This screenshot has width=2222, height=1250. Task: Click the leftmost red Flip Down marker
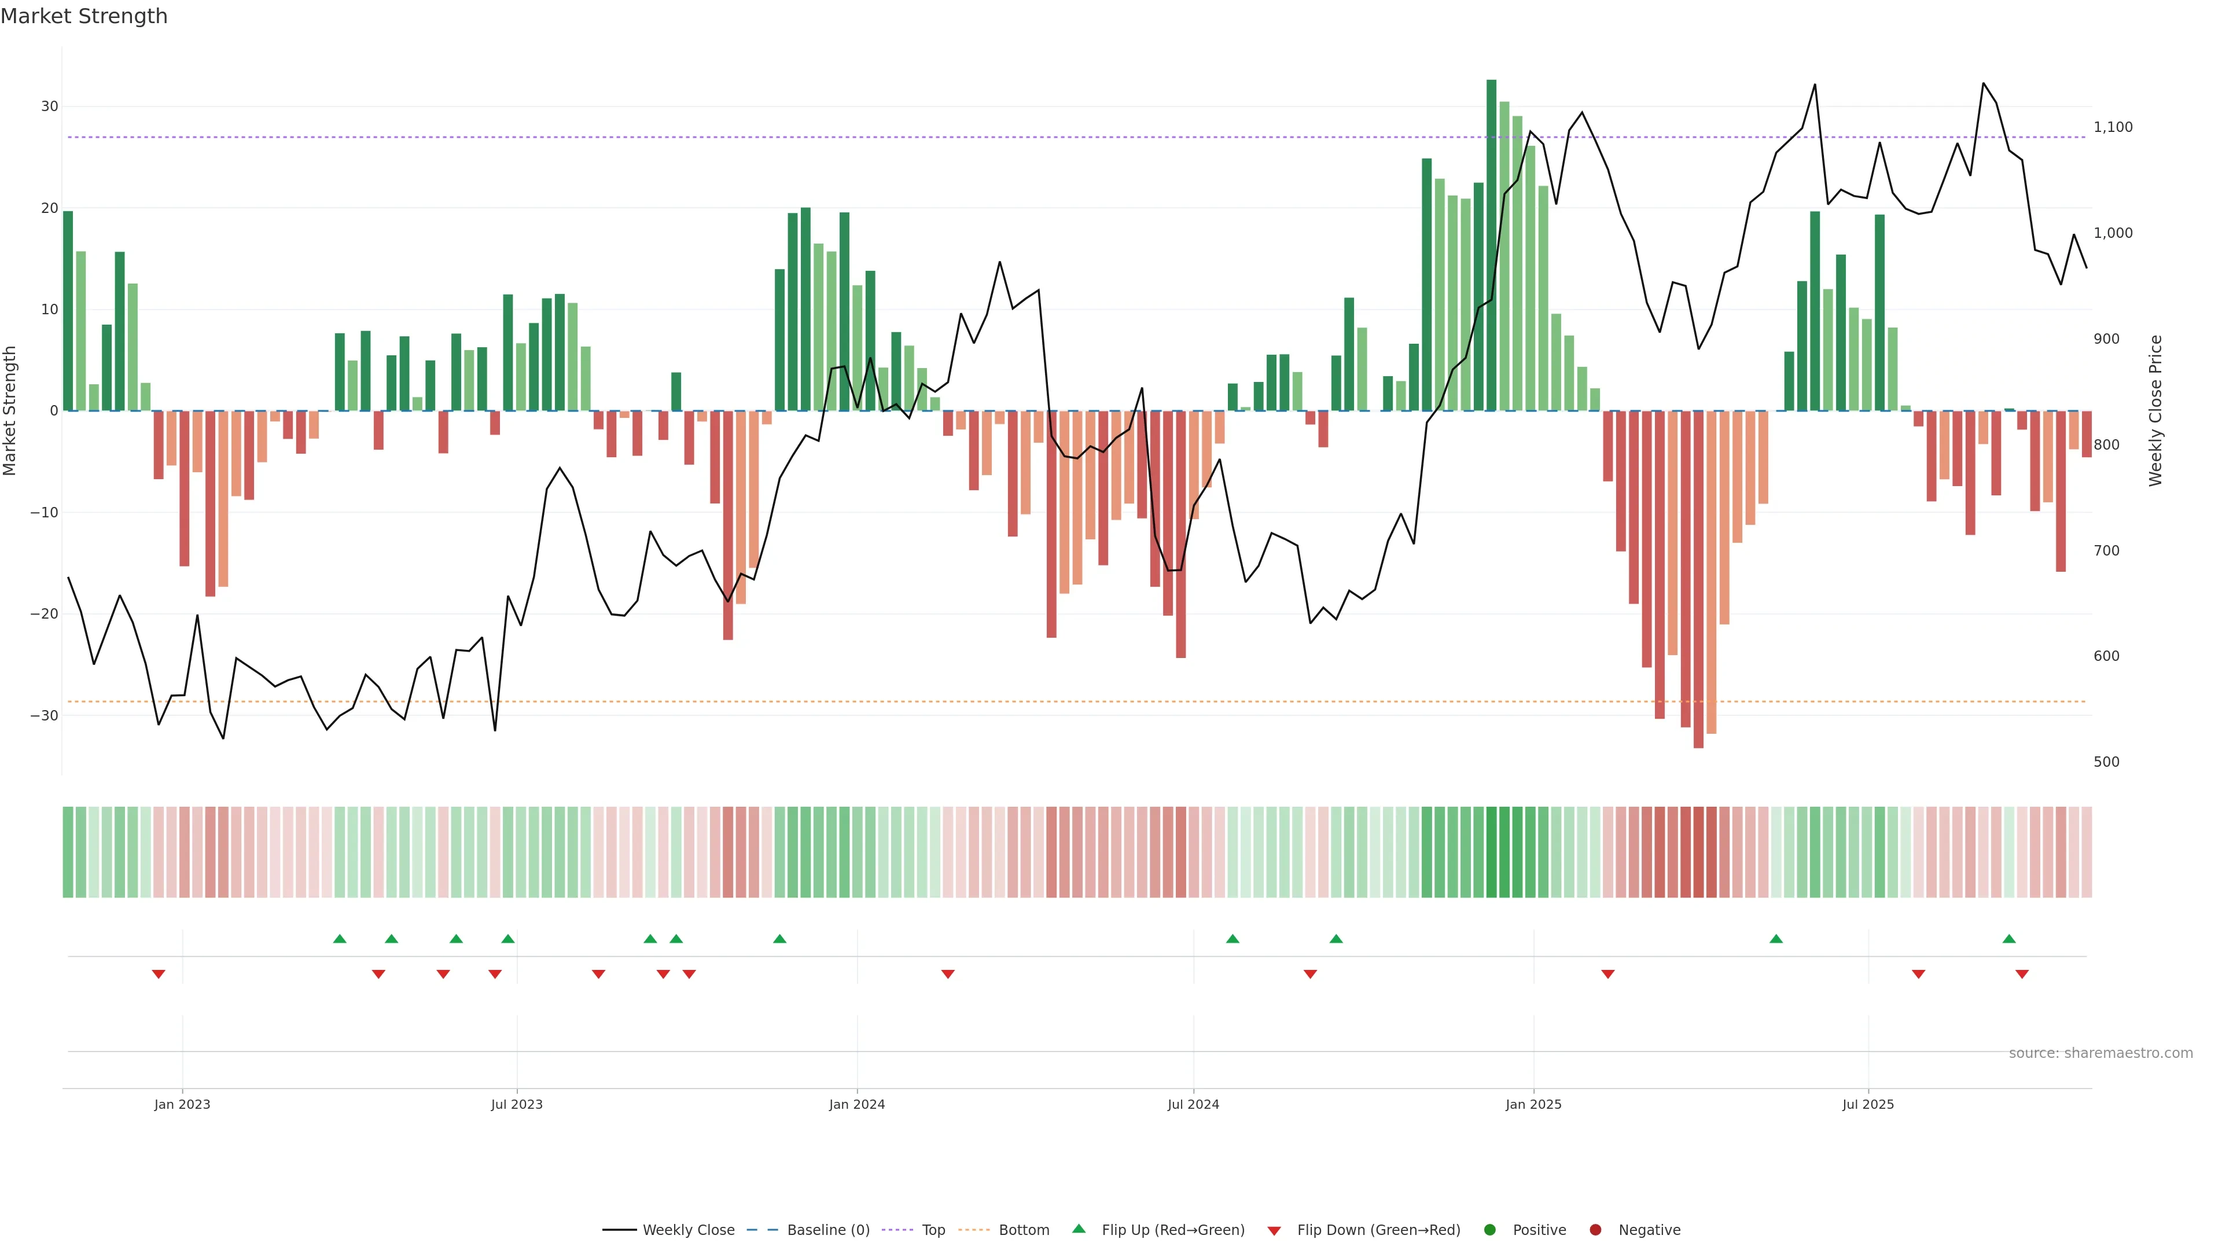159,974
